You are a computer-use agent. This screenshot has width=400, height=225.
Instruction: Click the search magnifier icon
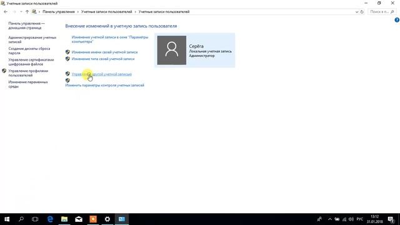click(x=392, y=12)
